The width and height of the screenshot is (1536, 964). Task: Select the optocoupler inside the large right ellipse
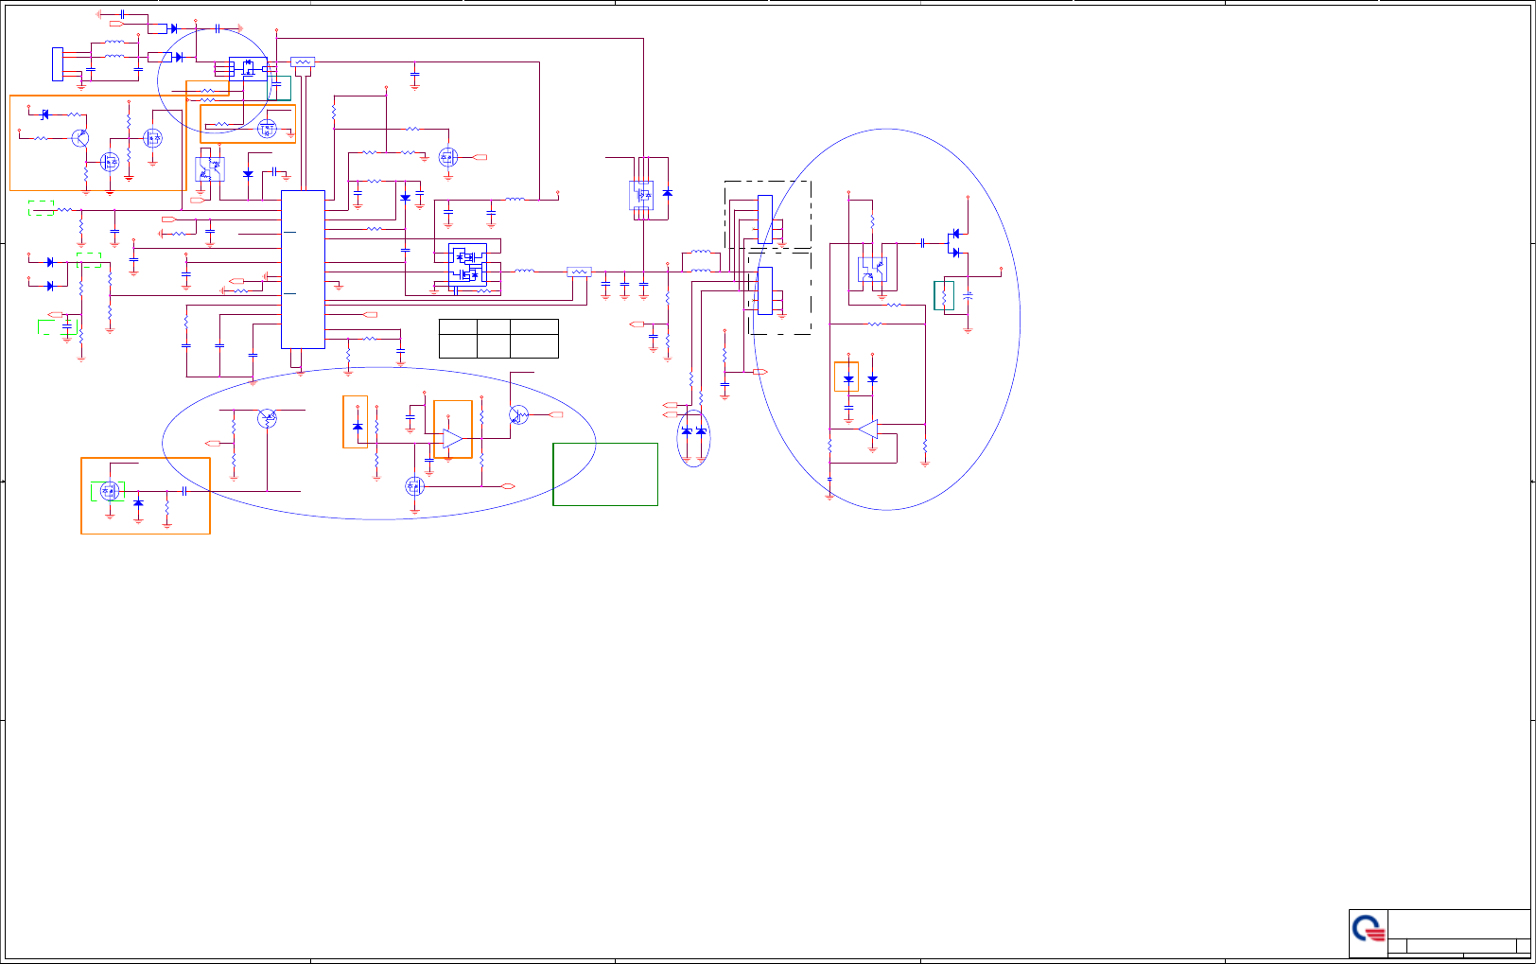point(872,270)
